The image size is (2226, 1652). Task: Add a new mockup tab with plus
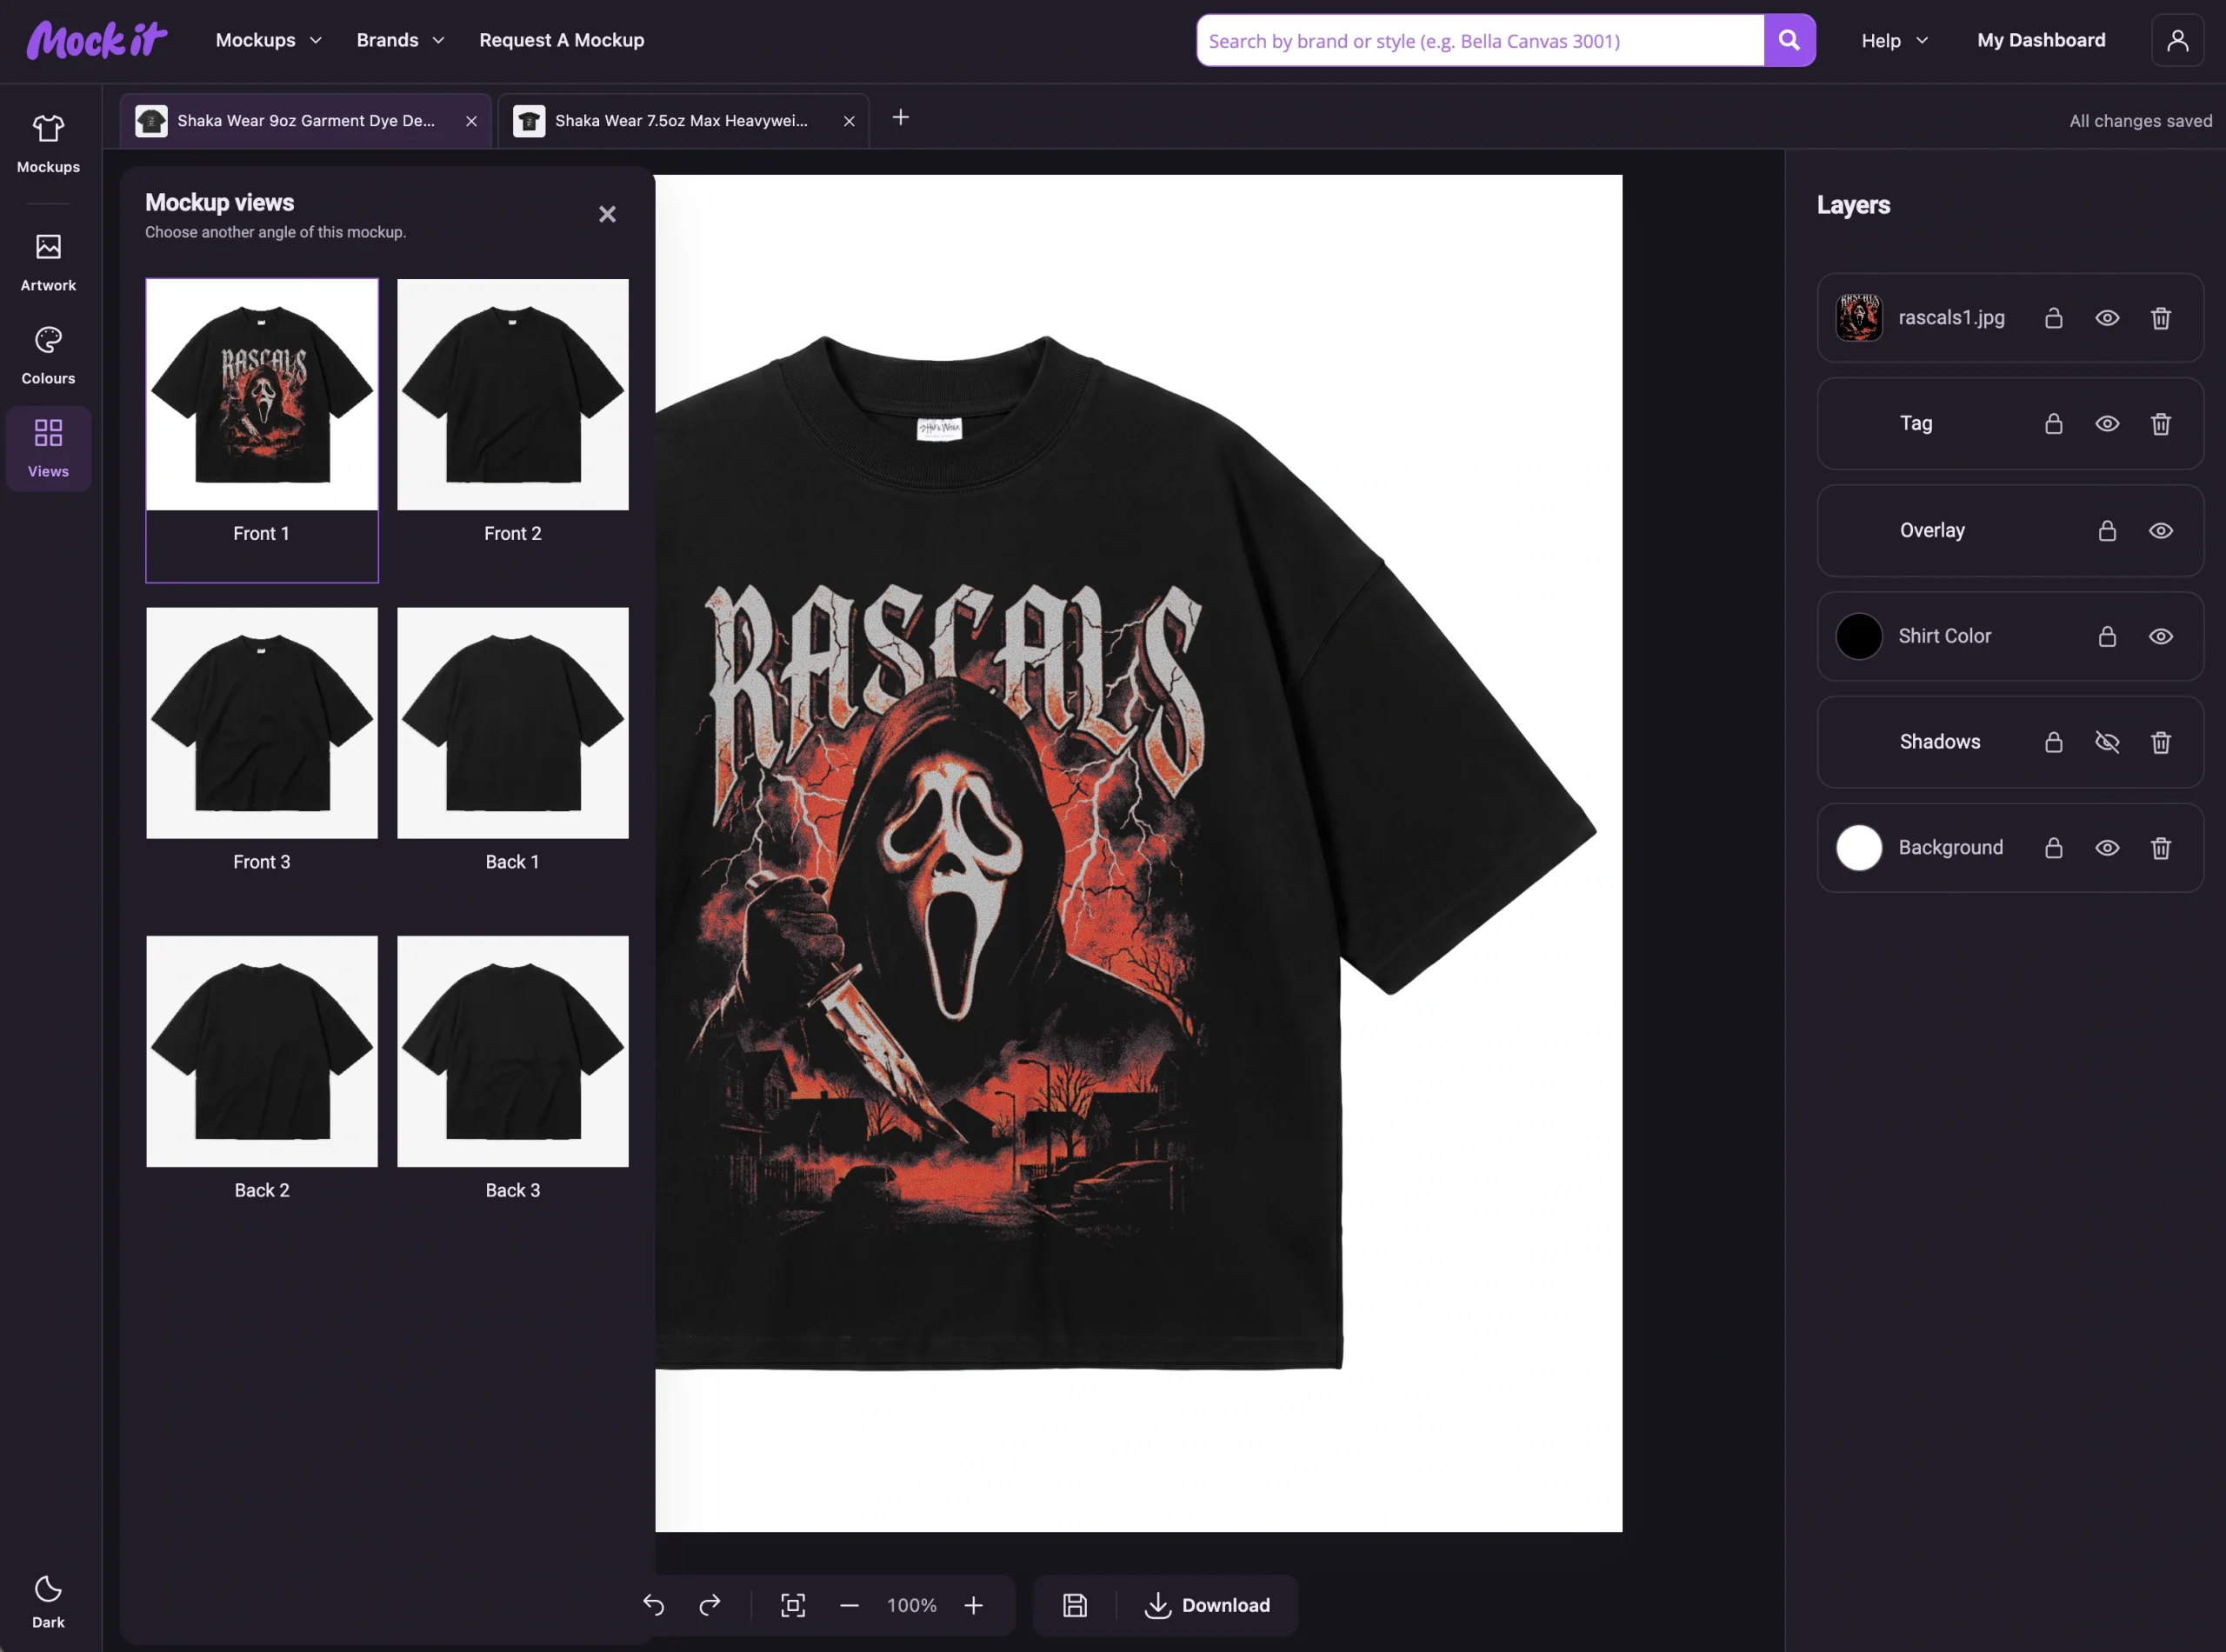(900, 118)
